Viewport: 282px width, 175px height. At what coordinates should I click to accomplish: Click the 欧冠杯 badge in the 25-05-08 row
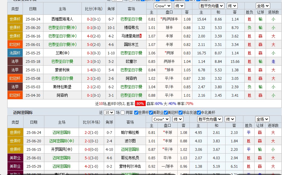tap(15, 78)
